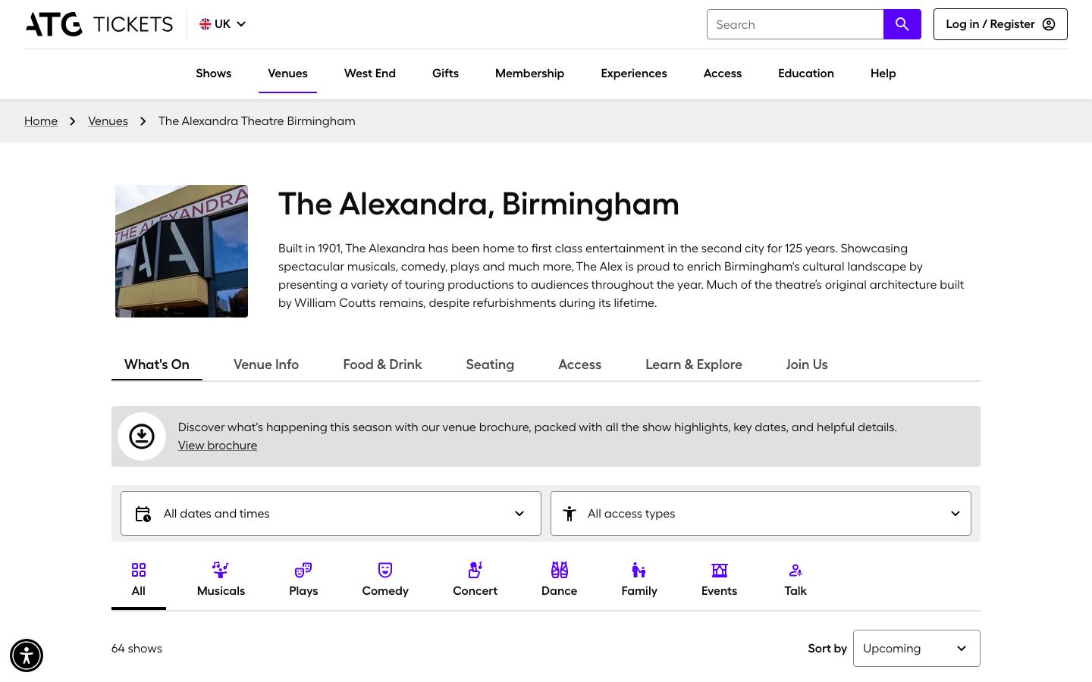
Task: Switch to the Venue Info tab
Action: [x=266, y=364]
